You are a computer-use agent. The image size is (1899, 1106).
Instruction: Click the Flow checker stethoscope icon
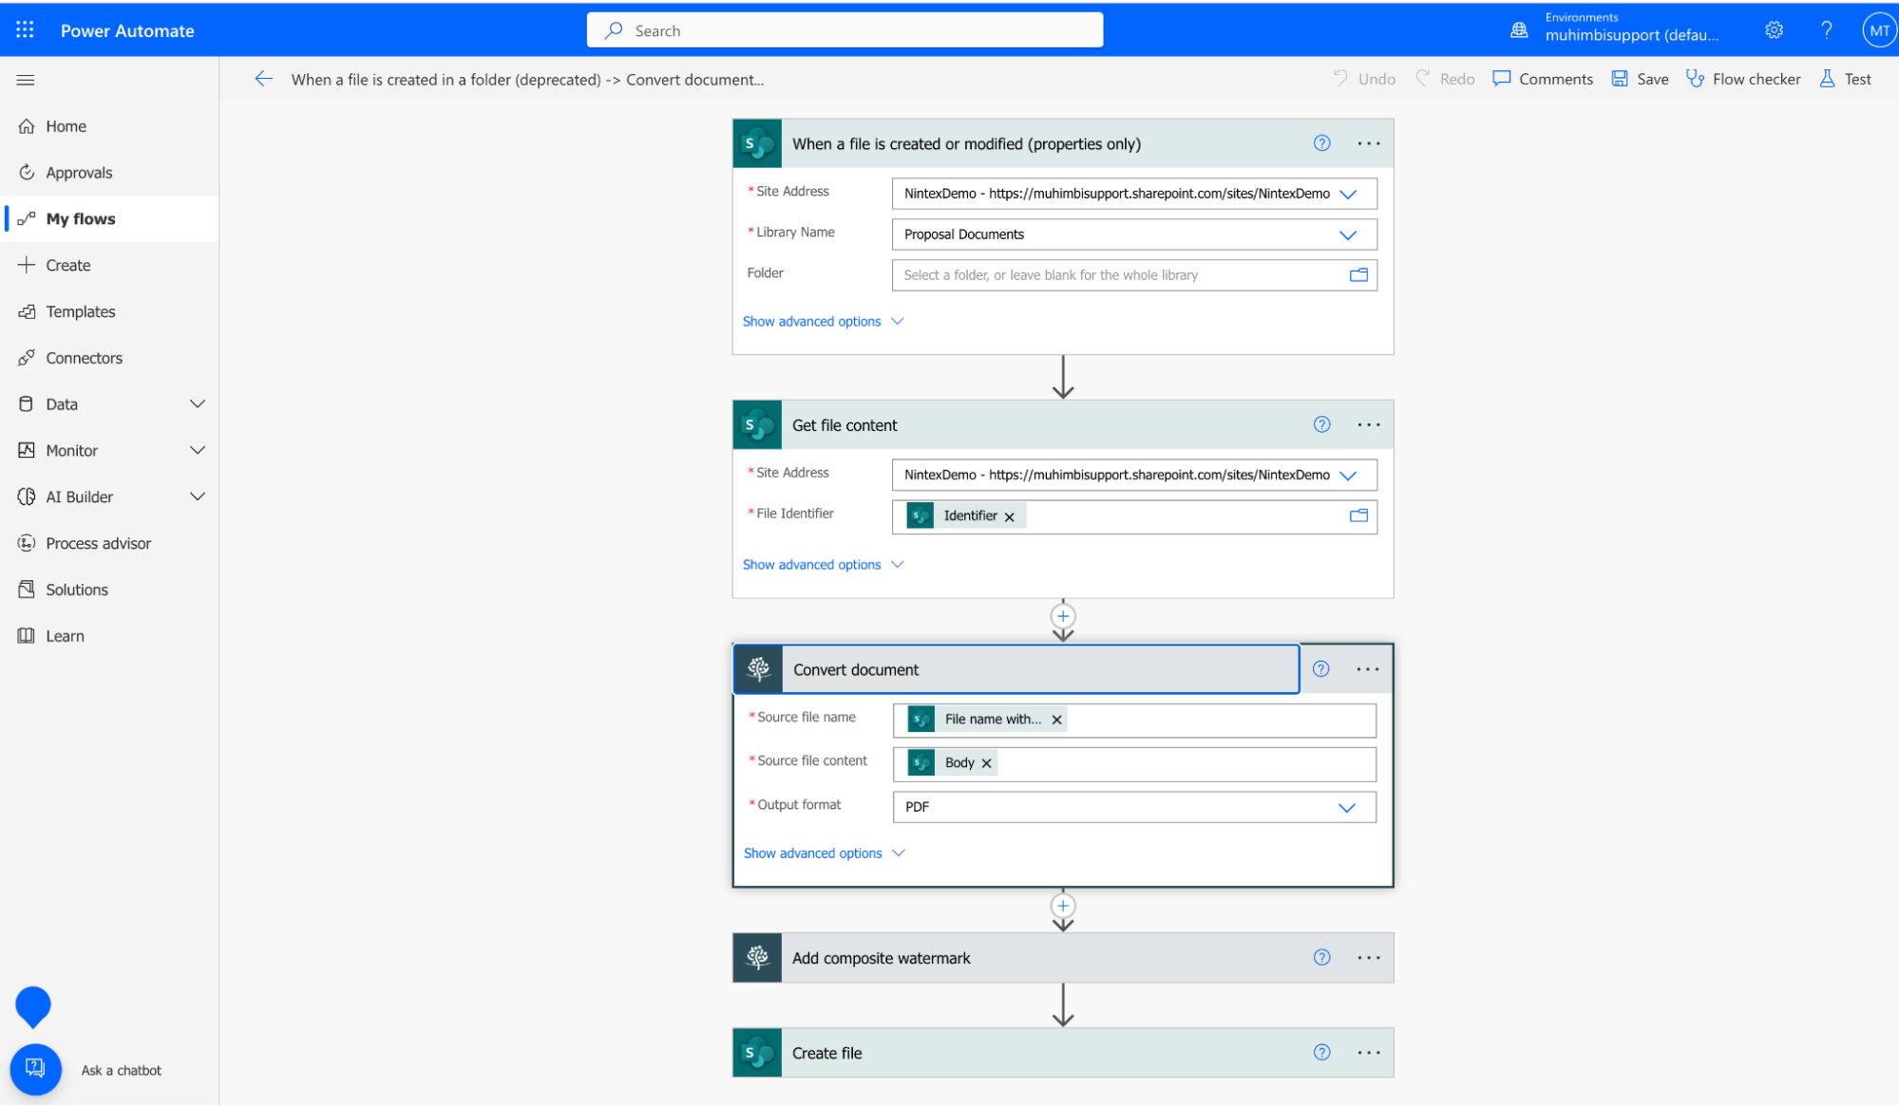(x=1695, y=79)
